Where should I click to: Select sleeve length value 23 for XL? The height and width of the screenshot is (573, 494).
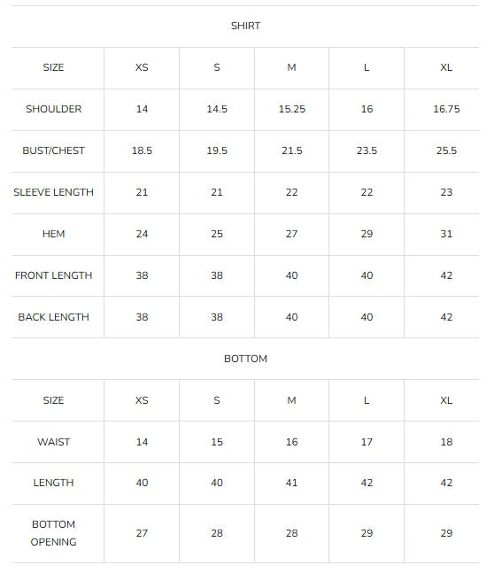click(x=446, y=192)
